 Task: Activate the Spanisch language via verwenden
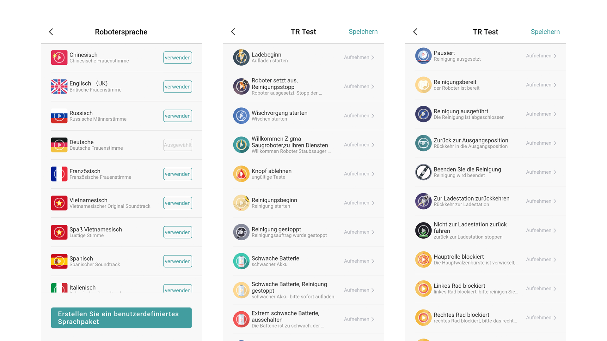(178, 261)
